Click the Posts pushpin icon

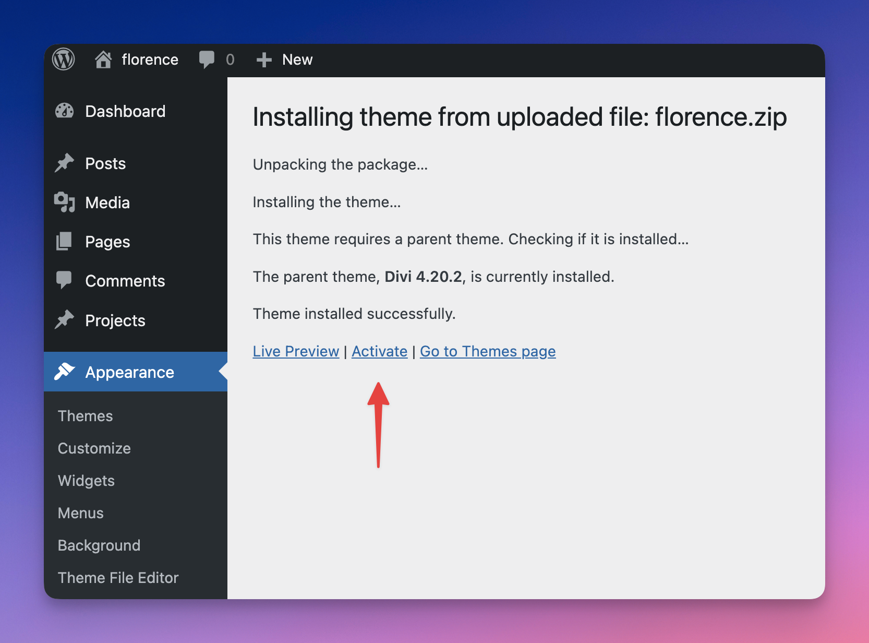65,163
